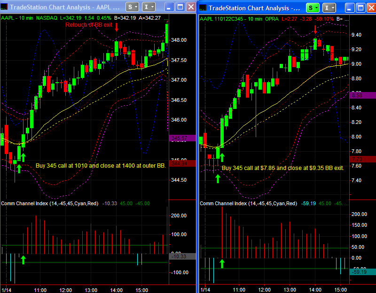Screen dimensions: 376x293
Task: Maximize the left AAPL chart window
Action: (x=180, y=7)
